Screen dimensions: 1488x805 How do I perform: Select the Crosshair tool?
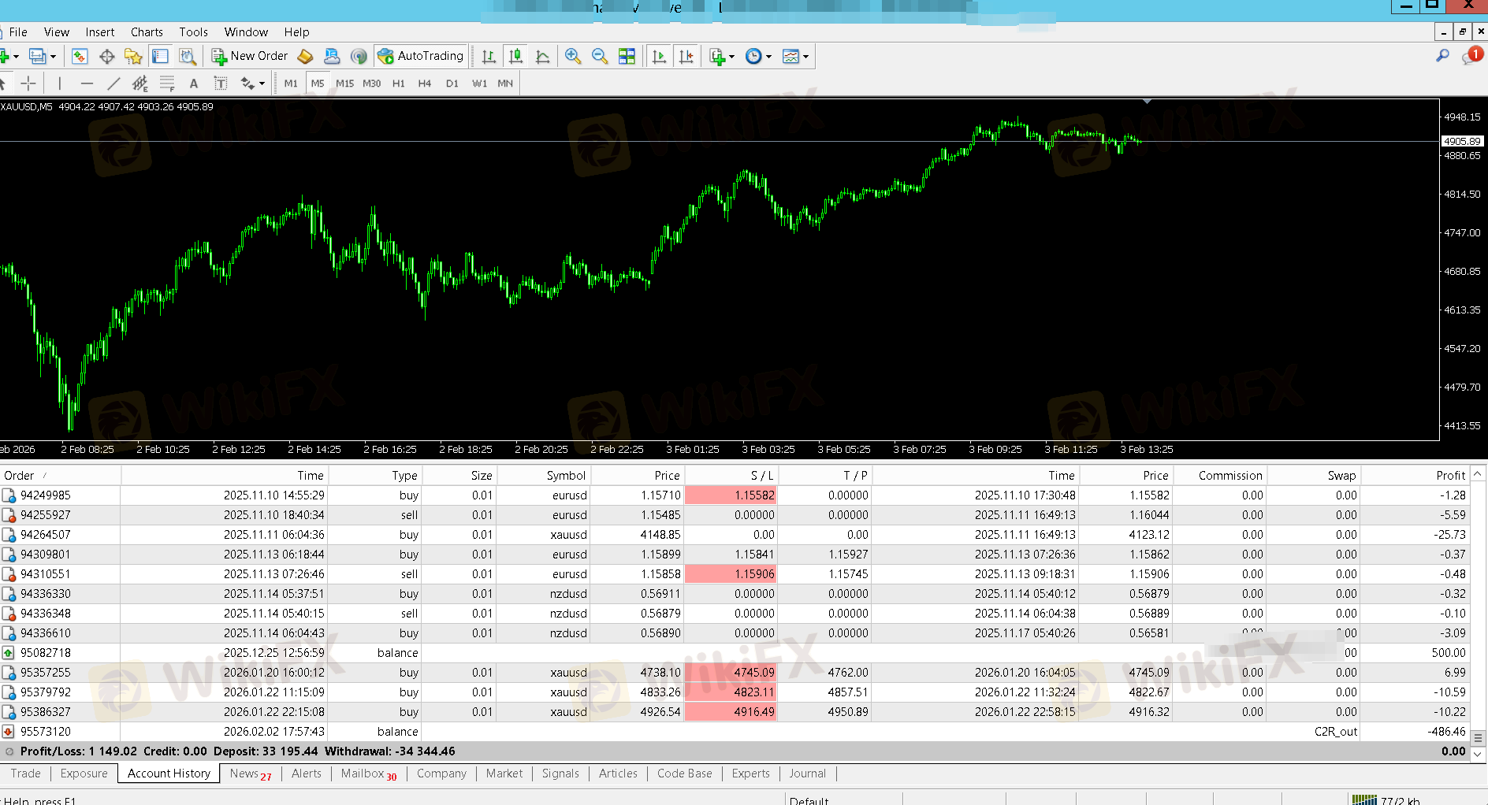28,83
